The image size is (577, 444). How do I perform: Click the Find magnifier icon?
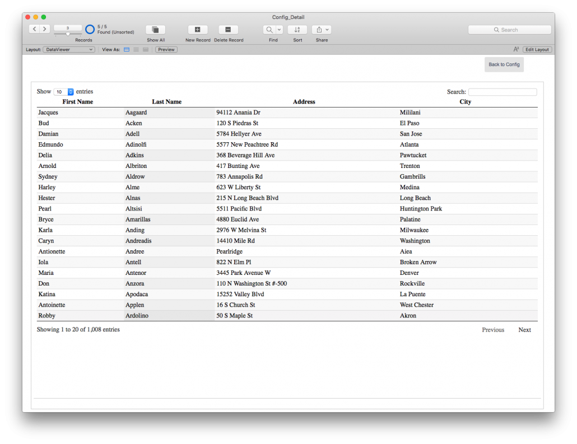pyautogui.click(x=269, y=30)
